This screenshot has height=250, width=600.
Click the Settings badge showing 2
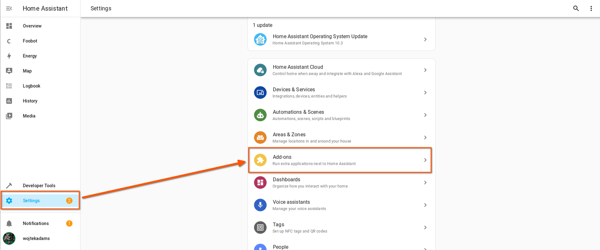(69, 201)
